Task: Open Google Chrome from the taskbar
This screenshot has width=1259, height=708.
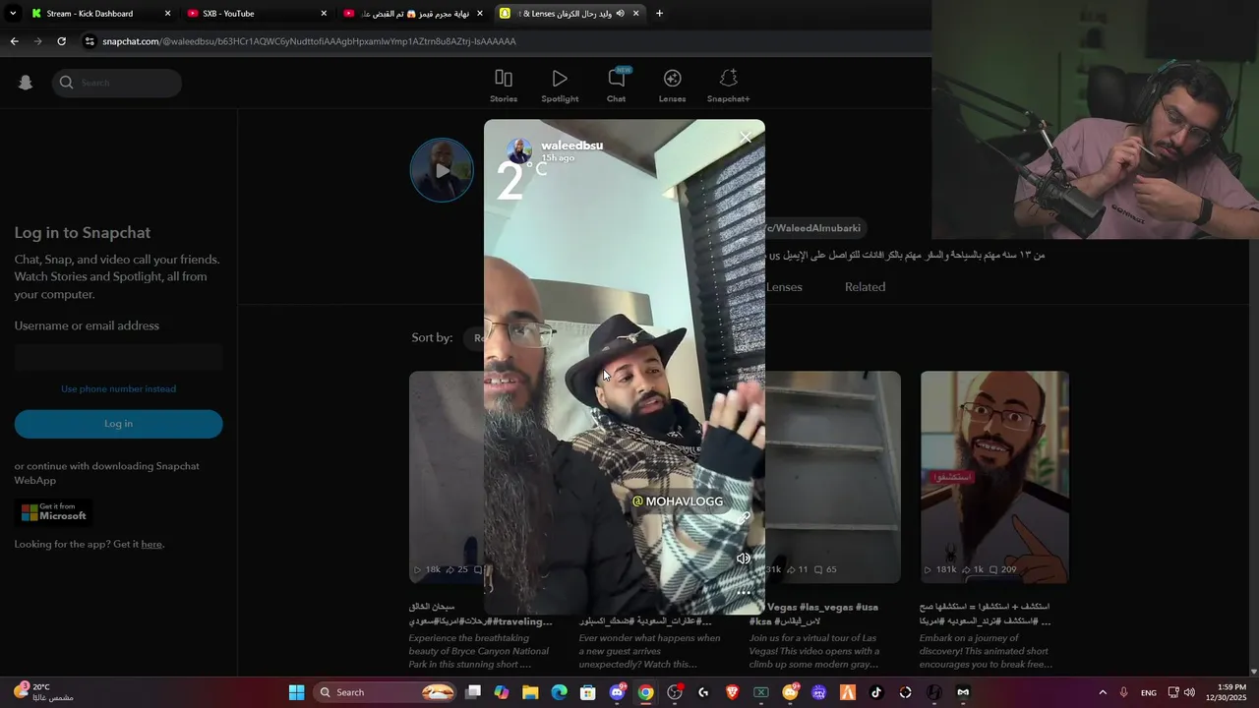Action: (645, 692)
